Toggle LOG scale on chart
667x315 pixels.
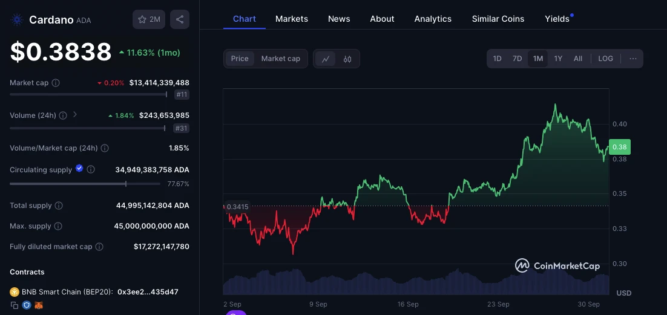[x=605, y=59]
